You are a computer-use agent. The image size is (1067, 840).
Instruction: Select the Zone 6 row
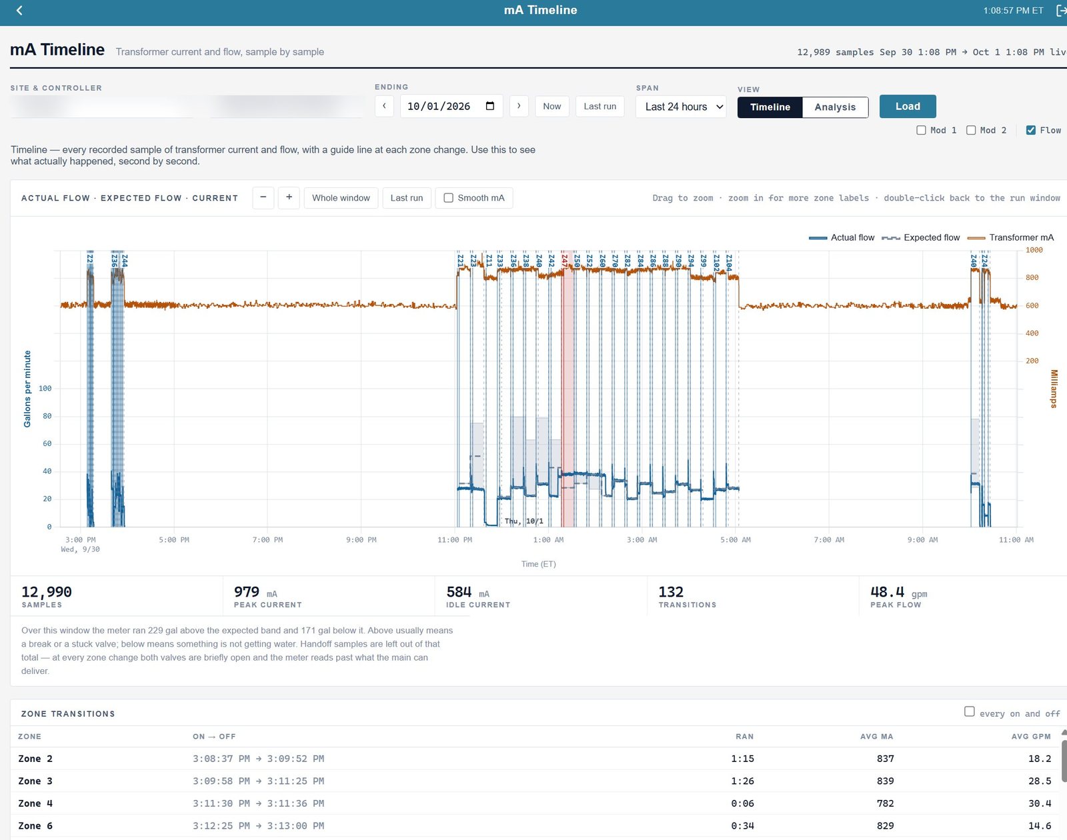(x=534, y=825)
